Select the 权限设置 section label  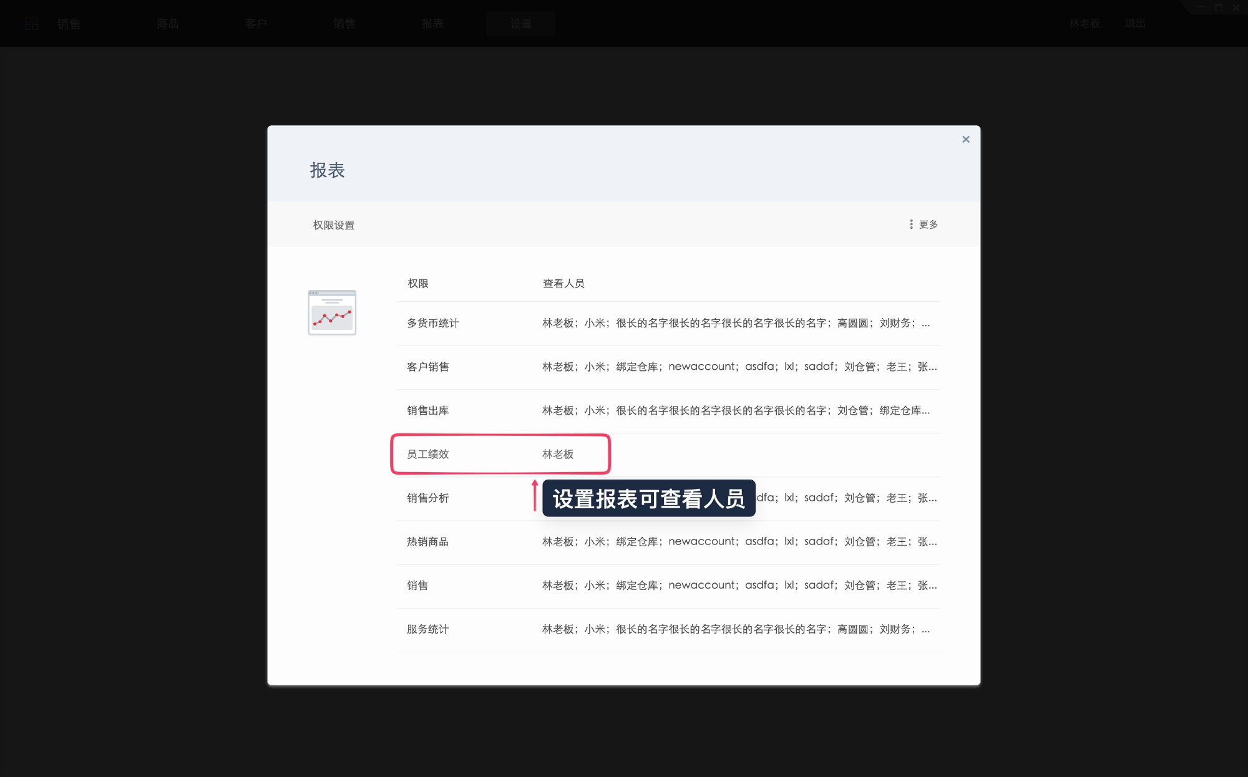pos(334,225)
